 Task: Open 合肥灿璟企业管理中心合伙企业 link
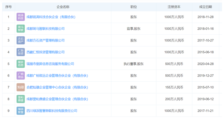click(57, 87)
